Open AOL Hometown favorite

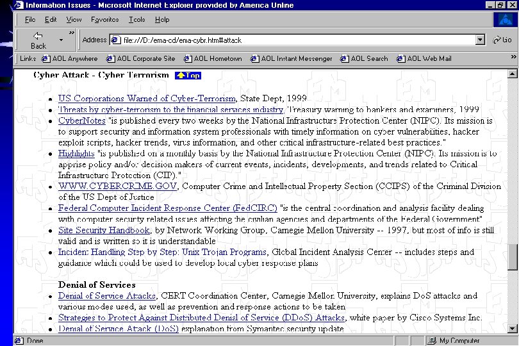213,58
